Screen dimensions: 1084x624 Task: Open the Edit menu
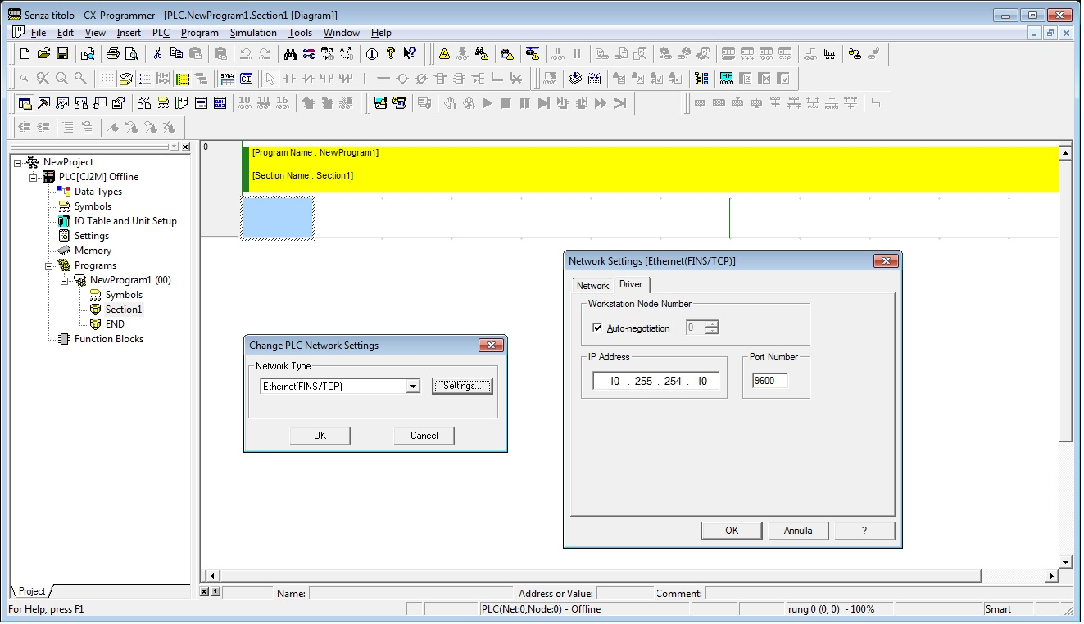pos(66,33)
